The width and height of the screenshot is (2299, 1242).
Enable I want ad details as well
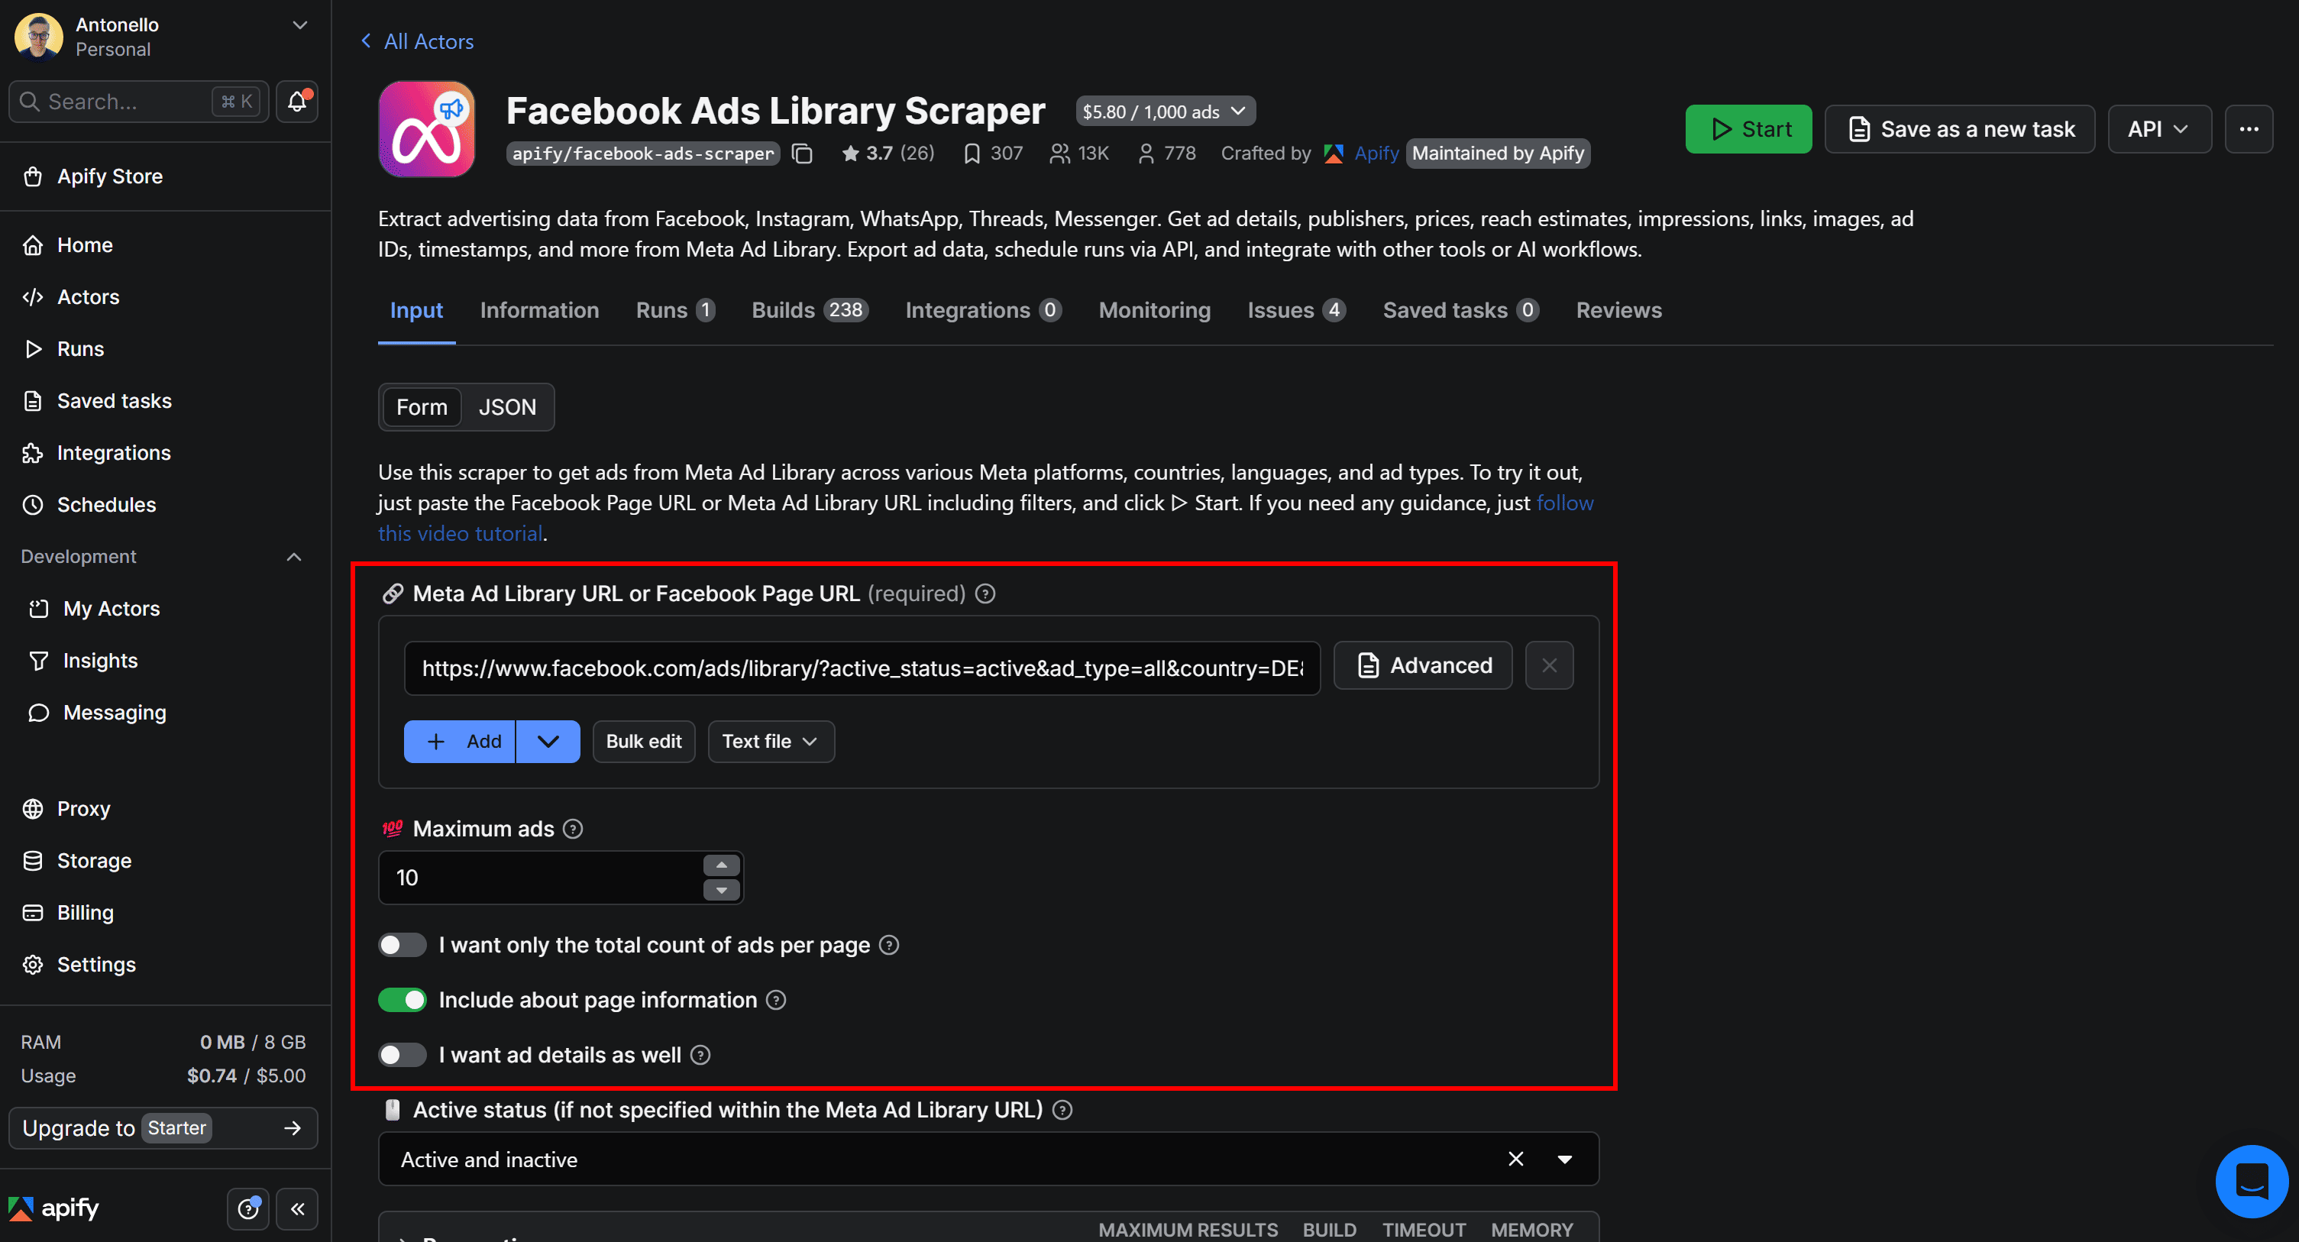point(402,1054)
